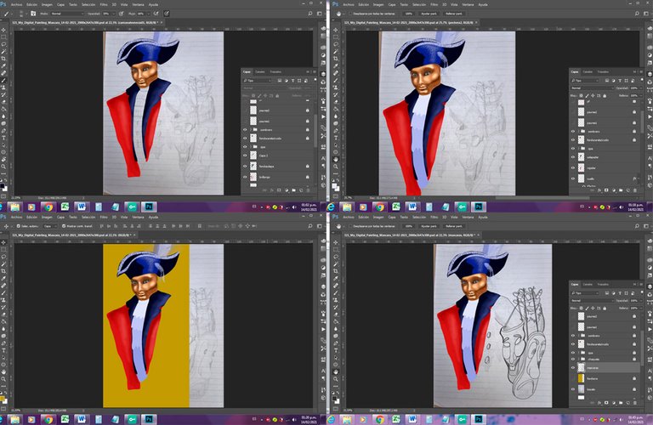Select the Type tool in bottom-left window toolbar

tap(3, 350)
